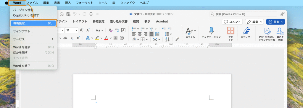303x108 pixels.
Task: Expand the サービス submenu arrow
Action: (52, 39)
